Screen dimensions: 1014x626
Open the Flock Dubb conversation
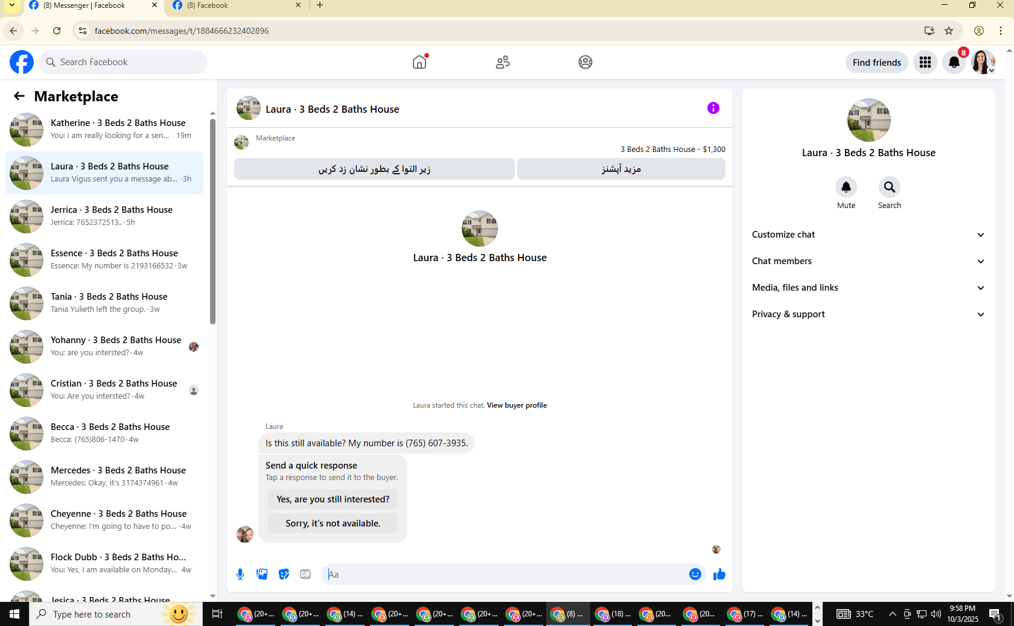click(x=104, y=564)
